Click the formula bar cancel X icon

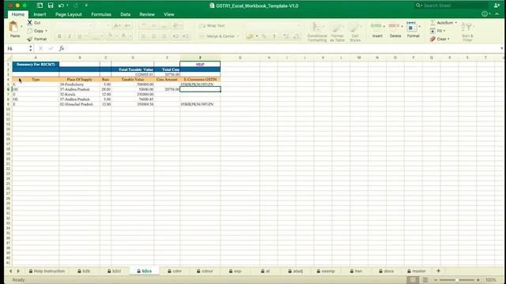click(x=40, y=49)
